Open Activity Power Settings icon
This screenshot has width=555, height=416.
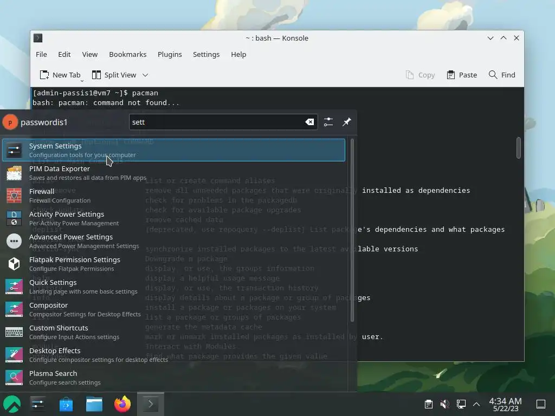[14, 218]
